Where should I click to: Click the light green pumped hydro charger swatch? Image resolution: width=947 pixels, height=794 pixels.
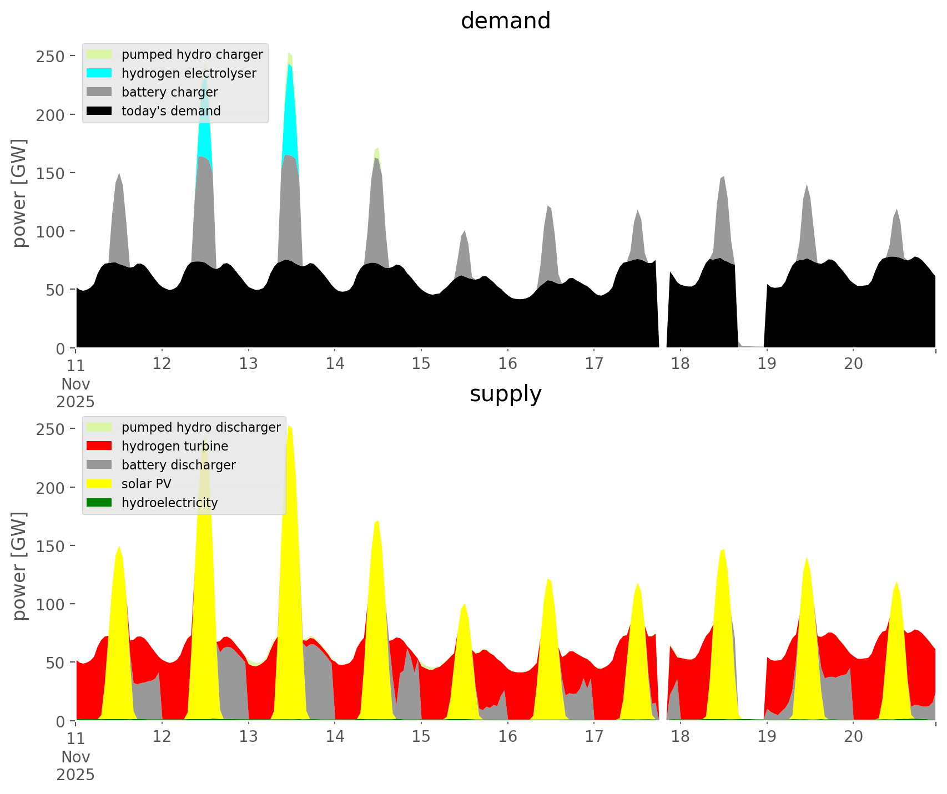coord(99,54)
